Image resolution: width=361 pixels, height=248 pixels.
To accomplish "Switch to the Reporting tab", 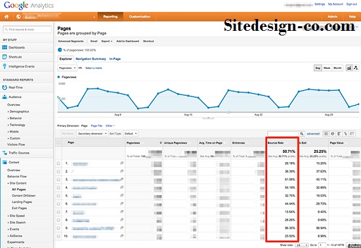I will (110, 16).
